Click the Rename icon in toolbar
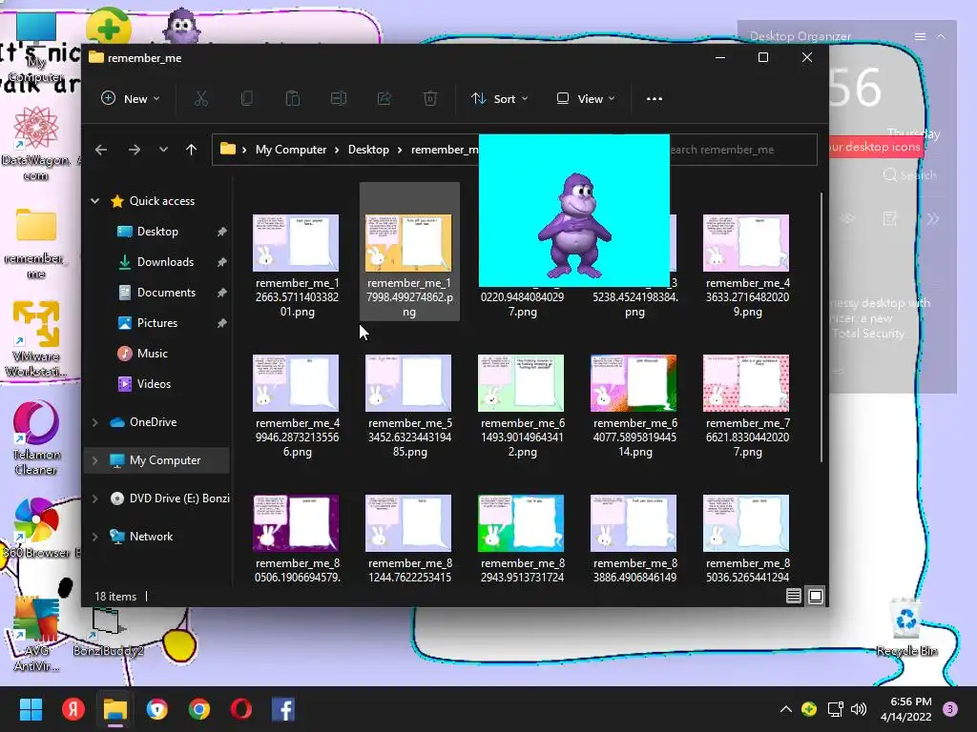 pos(339,98)
